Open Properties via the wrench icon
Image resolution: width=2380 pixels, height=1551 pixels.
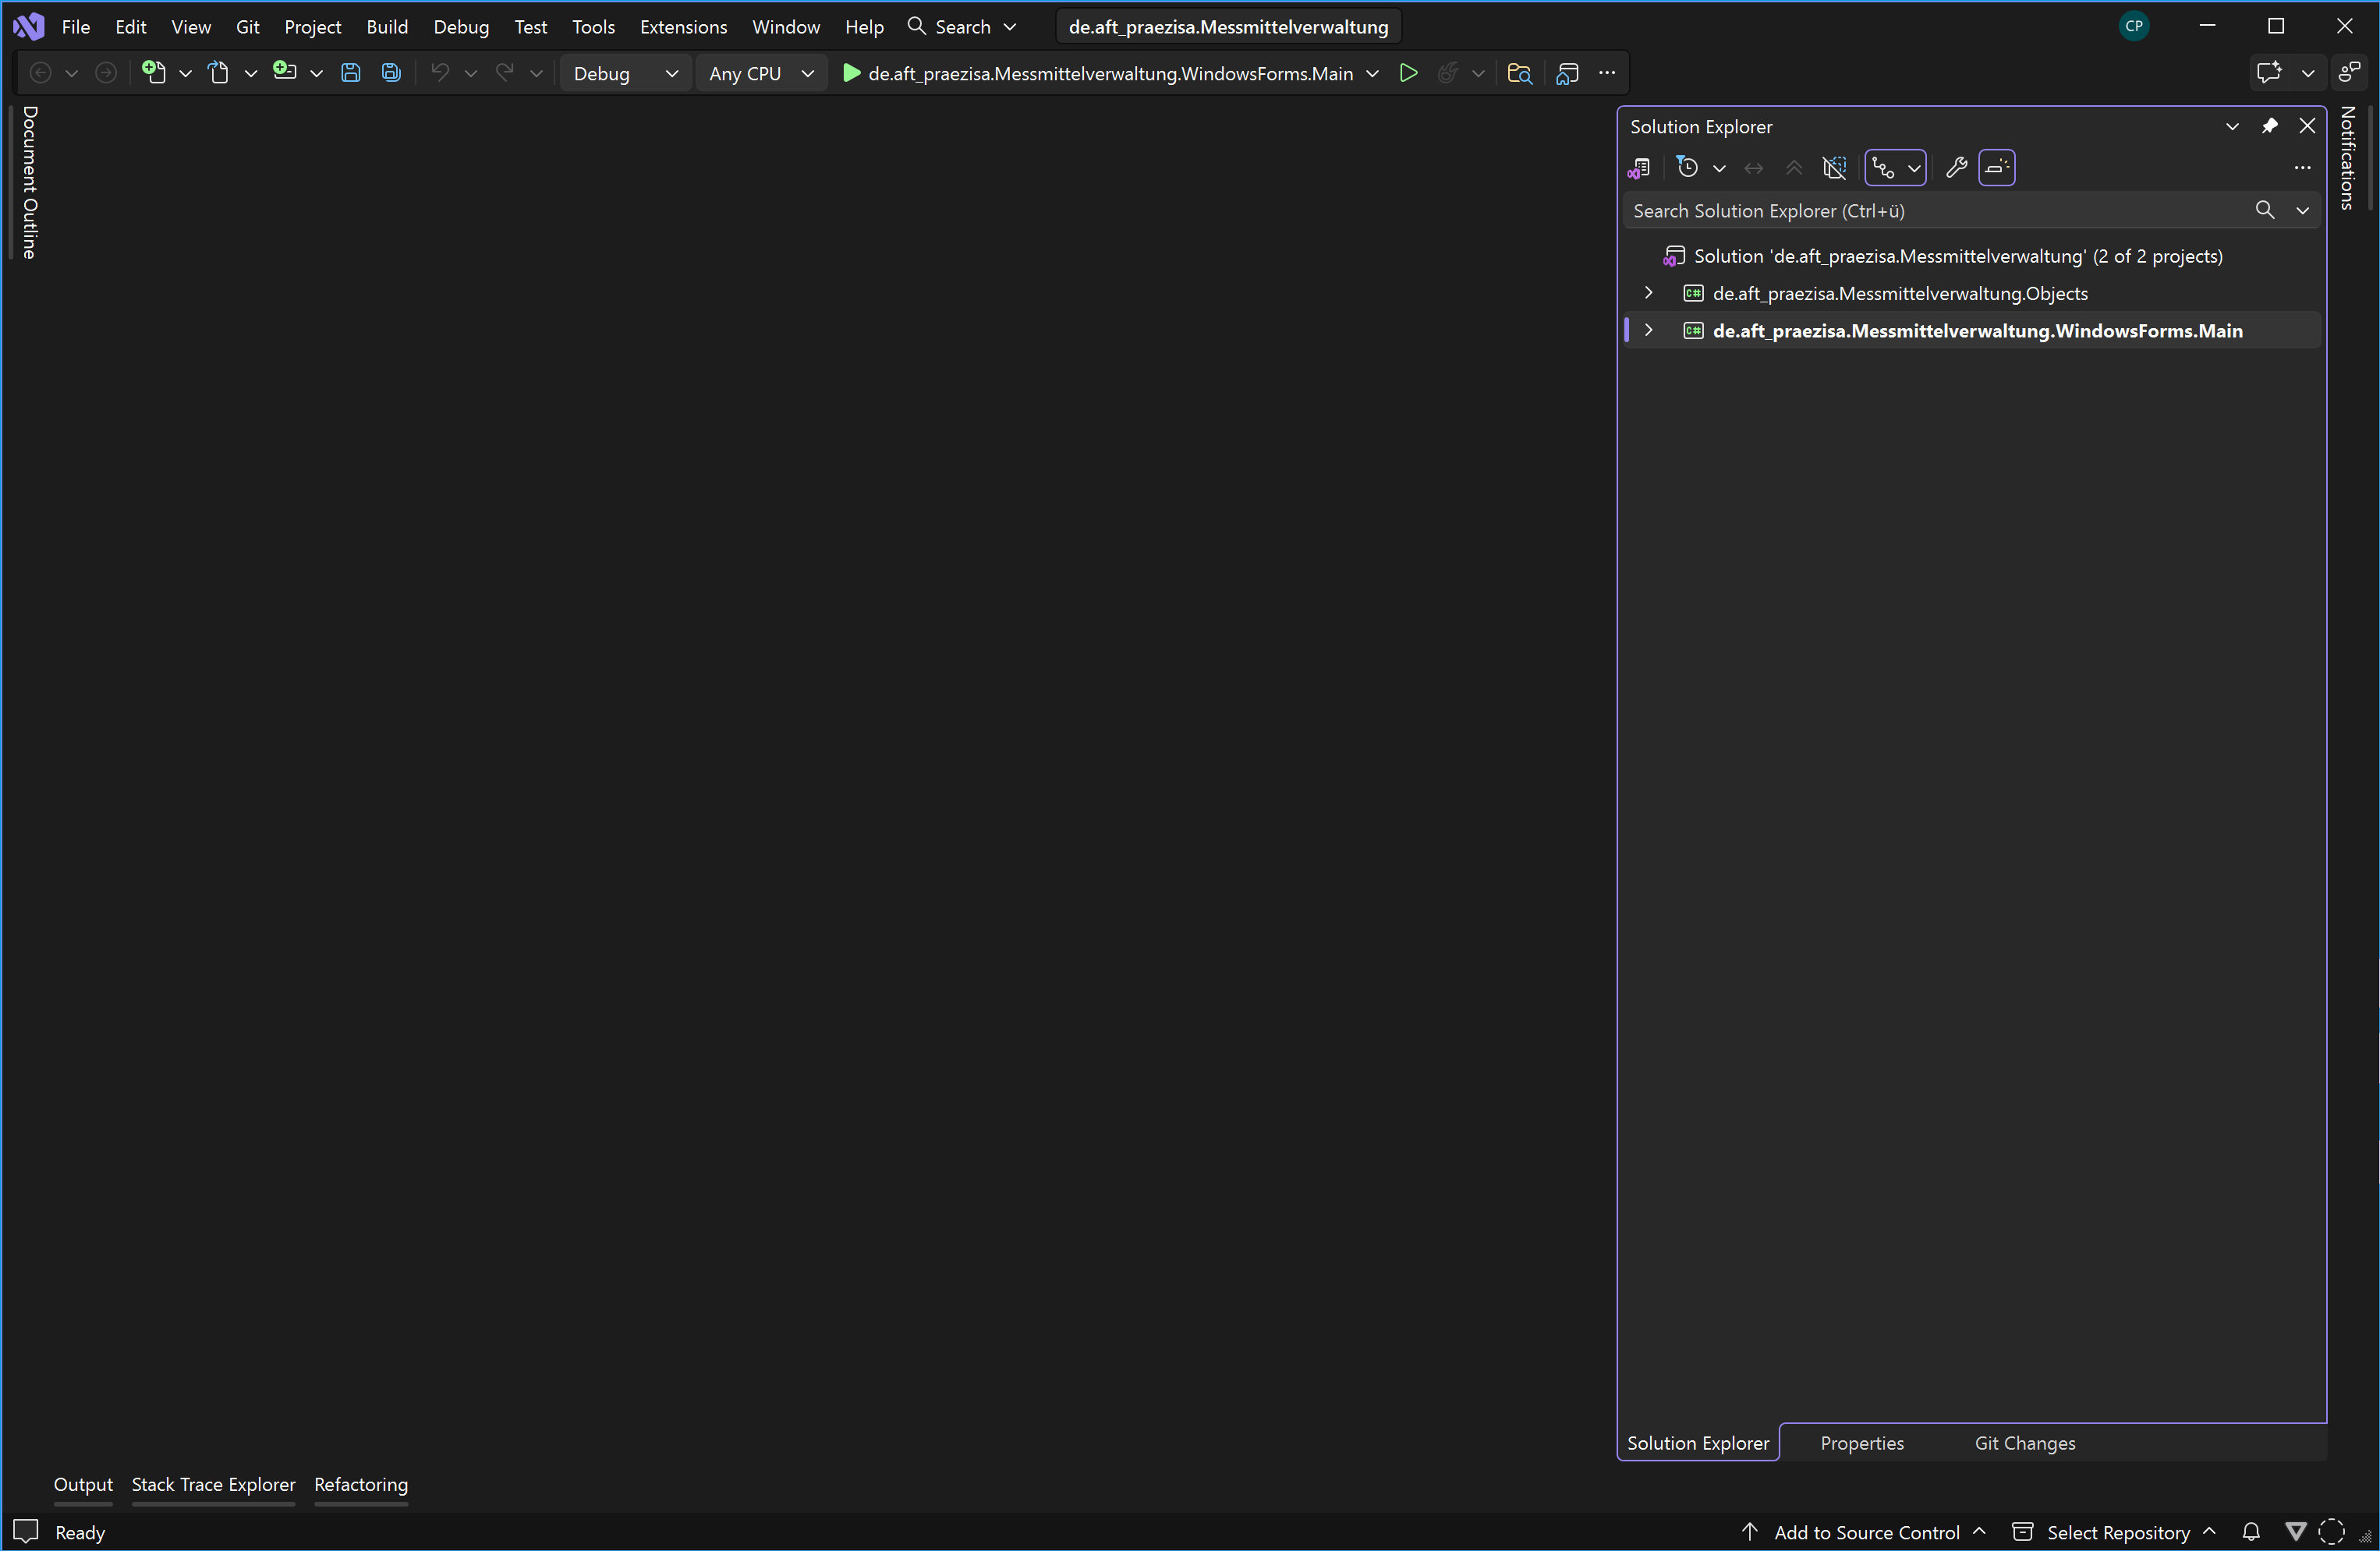click(x=1956, y=168)
